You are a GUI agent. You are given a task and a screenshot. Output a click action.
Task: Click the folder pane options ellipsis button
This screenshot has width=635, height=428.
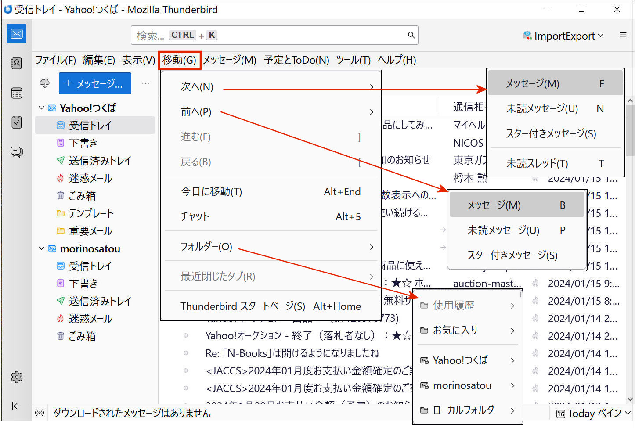pos(145,83)
